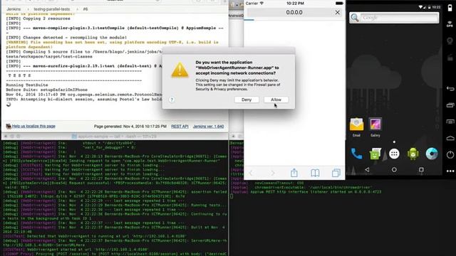Open the camera widget in the emulator sidebar
The image size is (456, 256).
[x=450, y=41]
